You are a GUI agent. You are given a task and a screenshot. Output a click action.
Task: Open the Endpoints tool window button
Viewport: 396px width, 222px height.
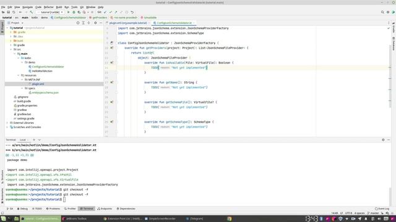click(105, 208)
